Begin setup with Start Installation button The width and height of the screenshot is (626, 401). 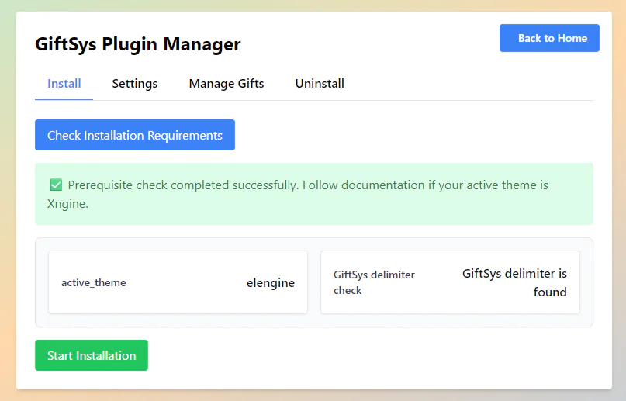[x=92, y=355]
